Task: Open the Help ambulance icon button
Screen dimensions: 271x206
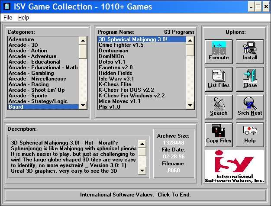Action: pyautogui.click(x=250, y=135)
